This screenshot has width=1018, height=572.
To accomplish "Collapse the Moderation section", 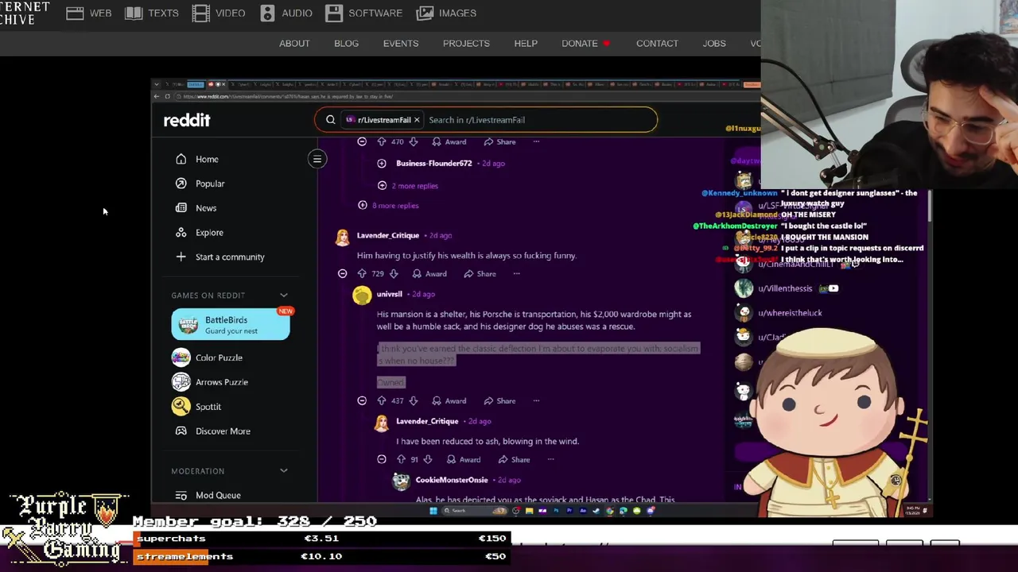I will [x=284, y=471].
